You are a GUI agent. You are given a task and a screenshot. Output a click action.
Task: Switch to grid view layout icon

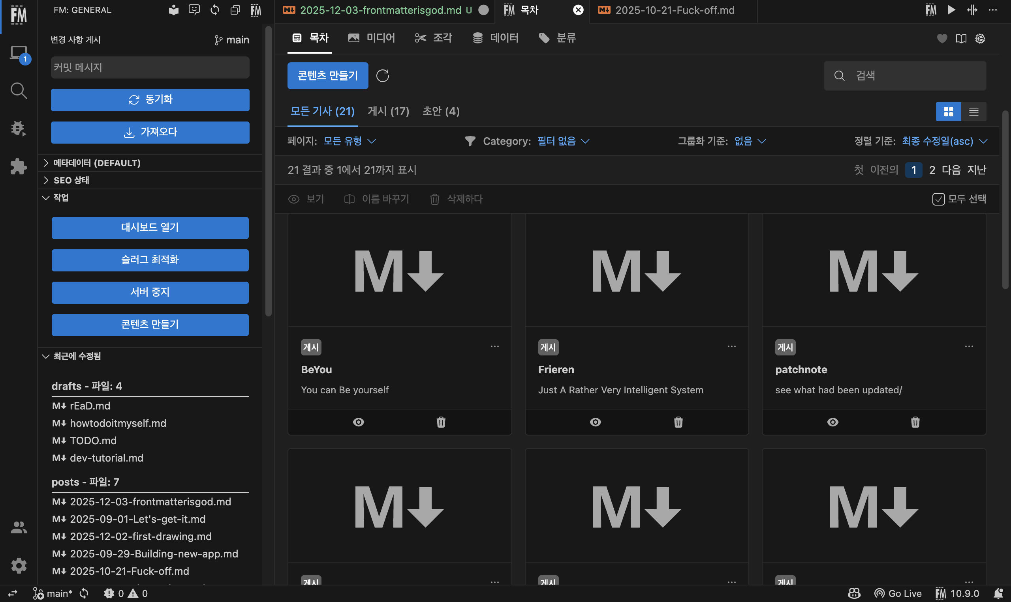(x=948, y=112)
